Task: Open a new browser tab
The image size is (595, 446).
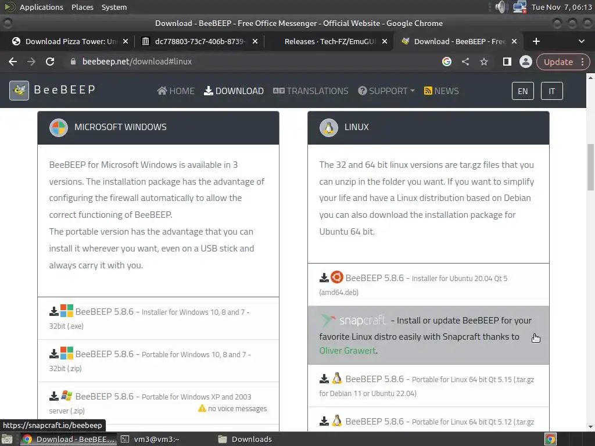Action: (536, 41)
